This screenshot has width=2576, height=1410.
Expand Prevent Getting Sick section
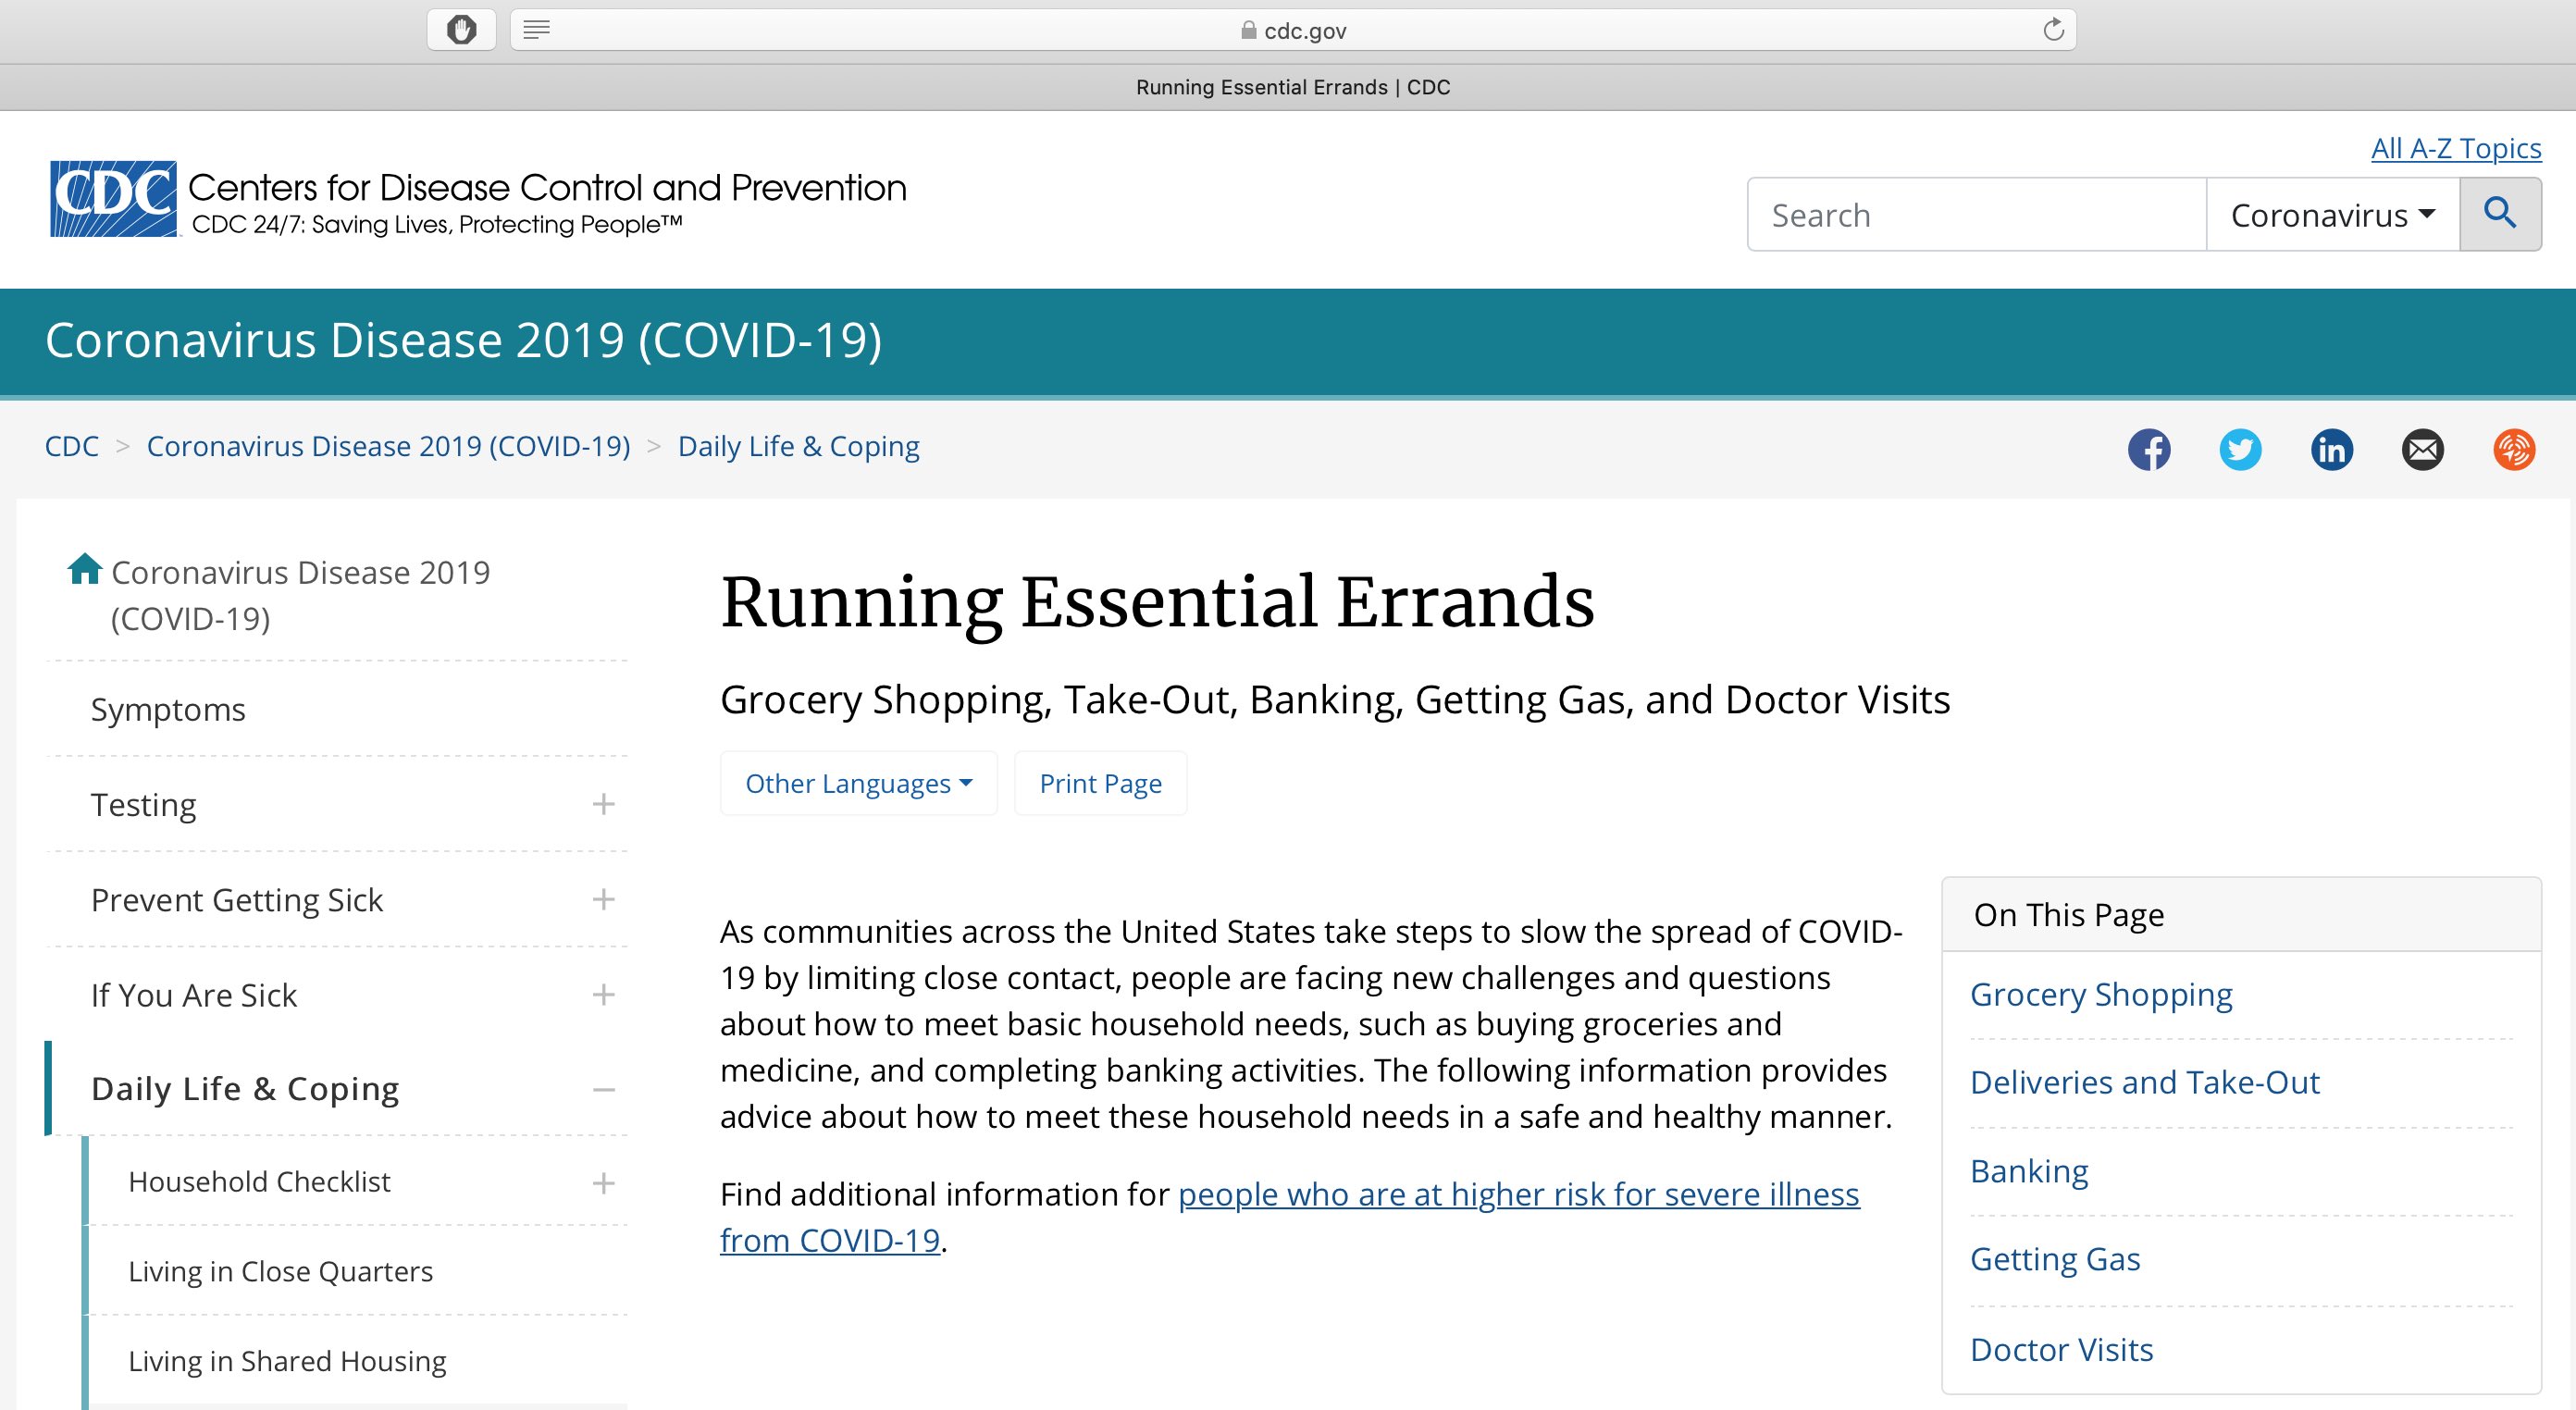pos(603,899)
